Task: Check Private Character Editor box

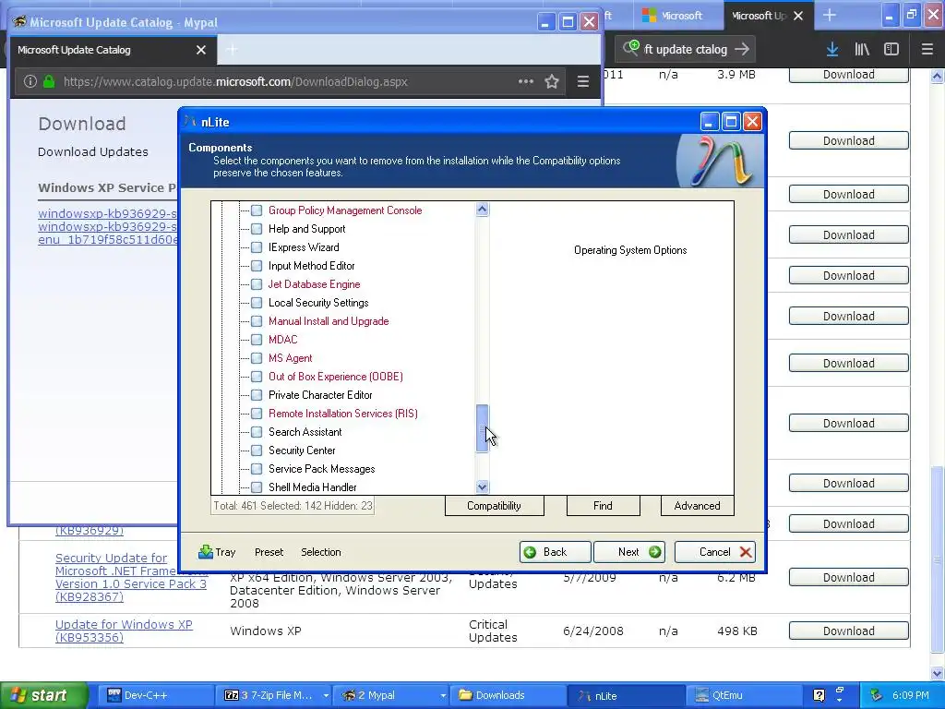Action: pos(257,395)
